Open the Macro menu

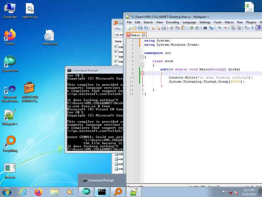point(229,22)
